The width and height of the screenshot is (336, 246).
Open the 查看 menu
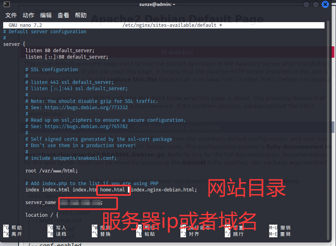coord(63,15)
